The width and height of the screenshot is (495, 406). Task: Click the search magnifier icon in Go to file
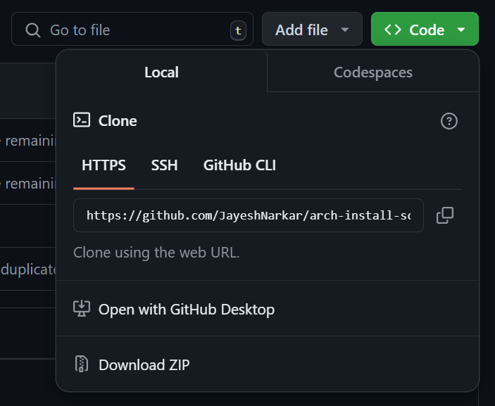pyautogui.click(x=33, y=30)
